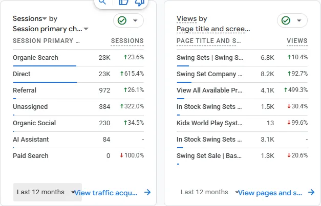Screen dimensions: 321x206
Task: Click PAGE TITLE AND S... column header
Action: click(208, 41)
